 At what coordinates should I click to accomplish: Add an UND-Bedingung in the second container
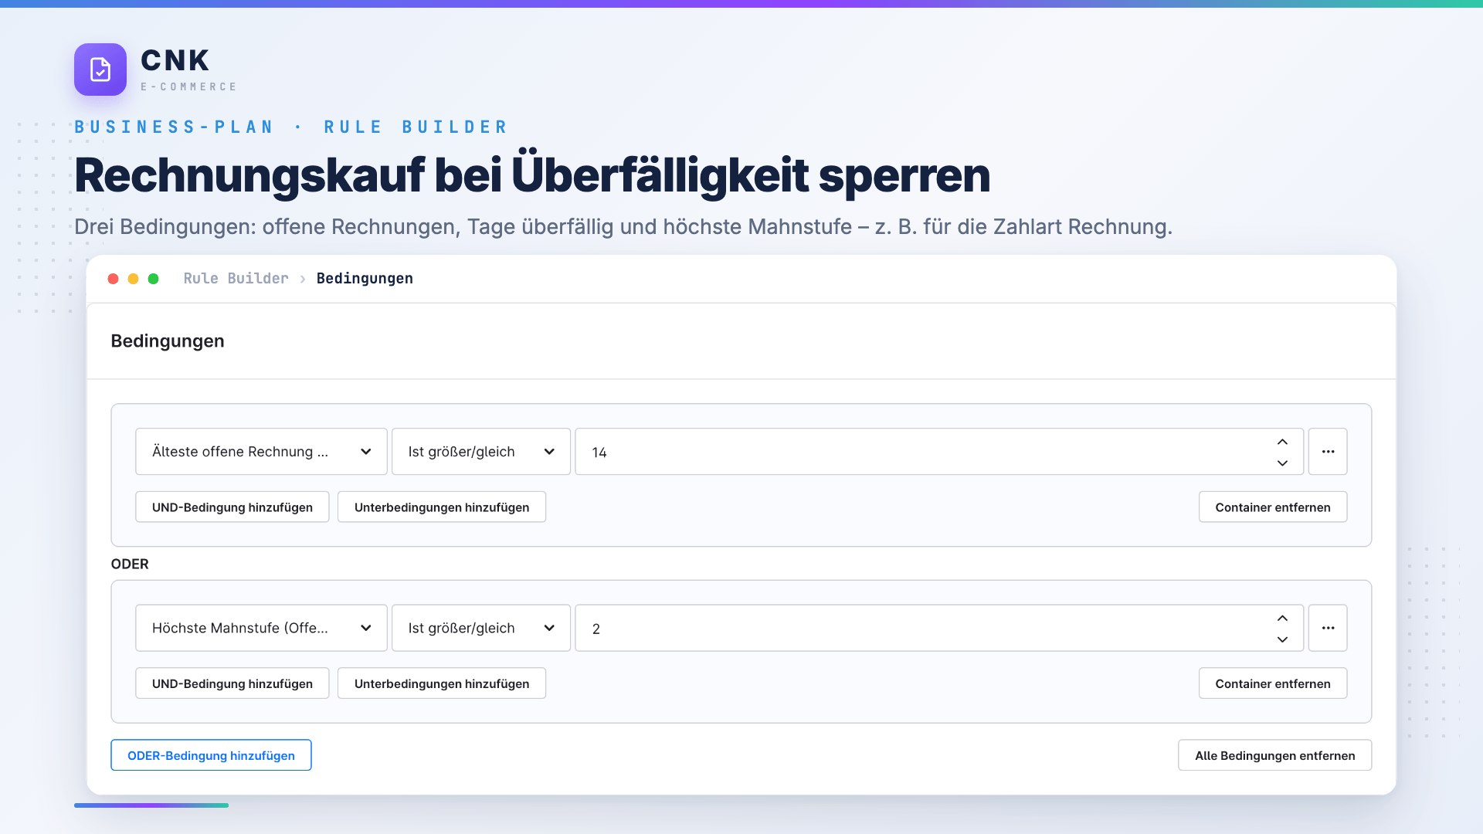(x=232, y=683)
